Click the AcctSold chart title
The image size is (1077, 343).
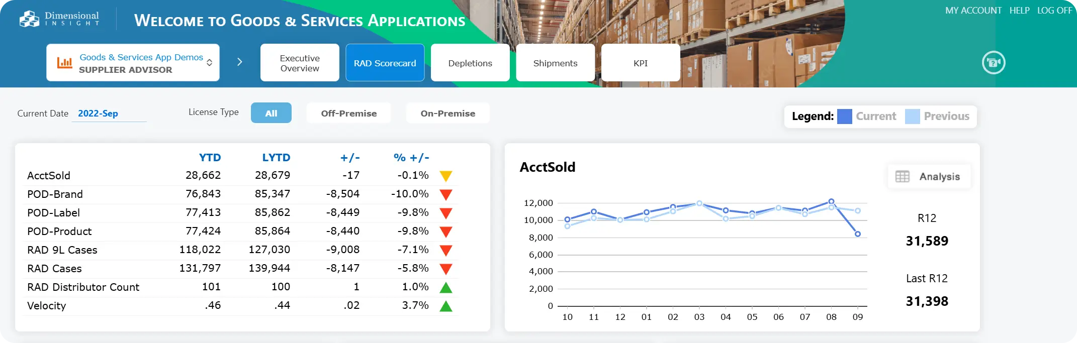548,167
